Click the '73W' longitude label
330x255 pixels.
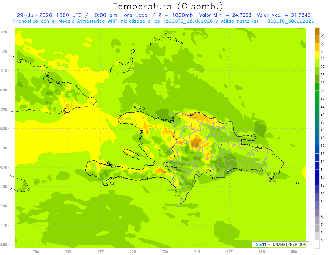[x=133, y=251]
